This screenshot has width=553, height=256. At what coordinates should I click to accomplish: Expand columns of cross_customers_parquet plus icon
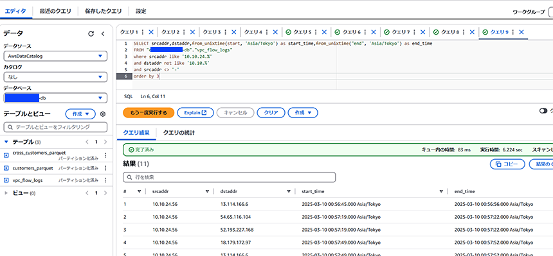tap(6, 155)
